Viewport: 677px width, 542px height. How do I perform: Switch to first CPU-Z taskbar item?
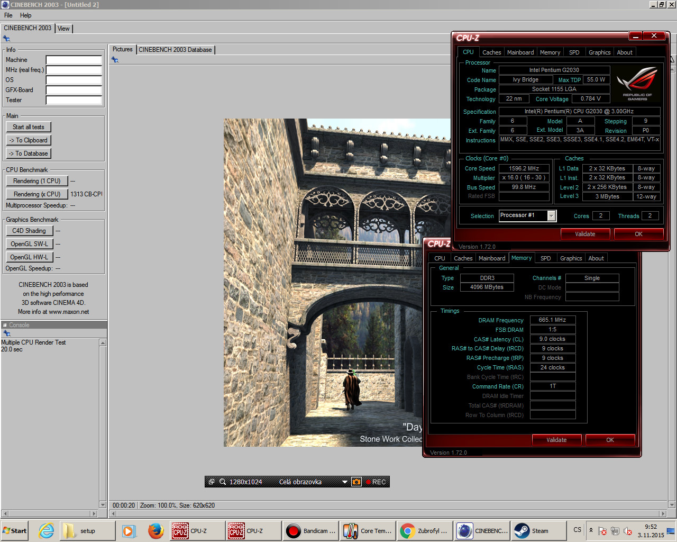(x=198, y=531)
